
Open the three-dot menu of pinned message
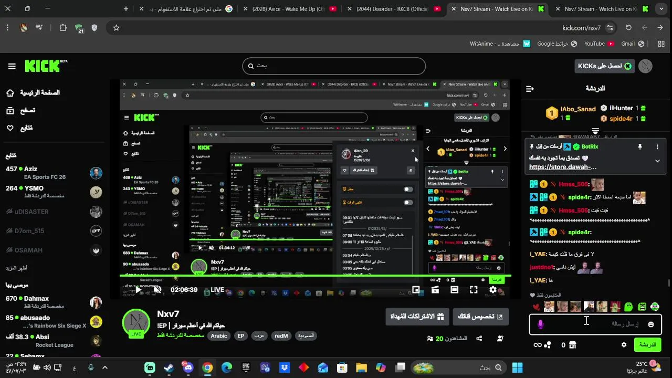point(657,147)
